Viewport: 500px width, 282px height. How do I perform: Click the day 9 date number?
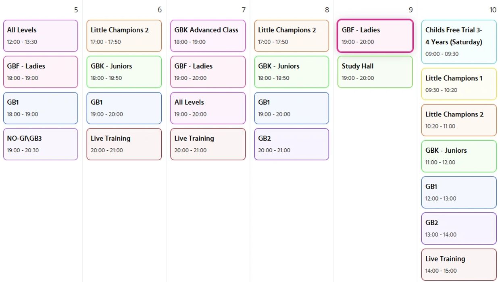[x=410, y=10]
